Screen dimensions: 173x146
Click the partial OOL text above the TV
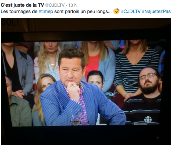pyautogui.click(x=9, y=23)
